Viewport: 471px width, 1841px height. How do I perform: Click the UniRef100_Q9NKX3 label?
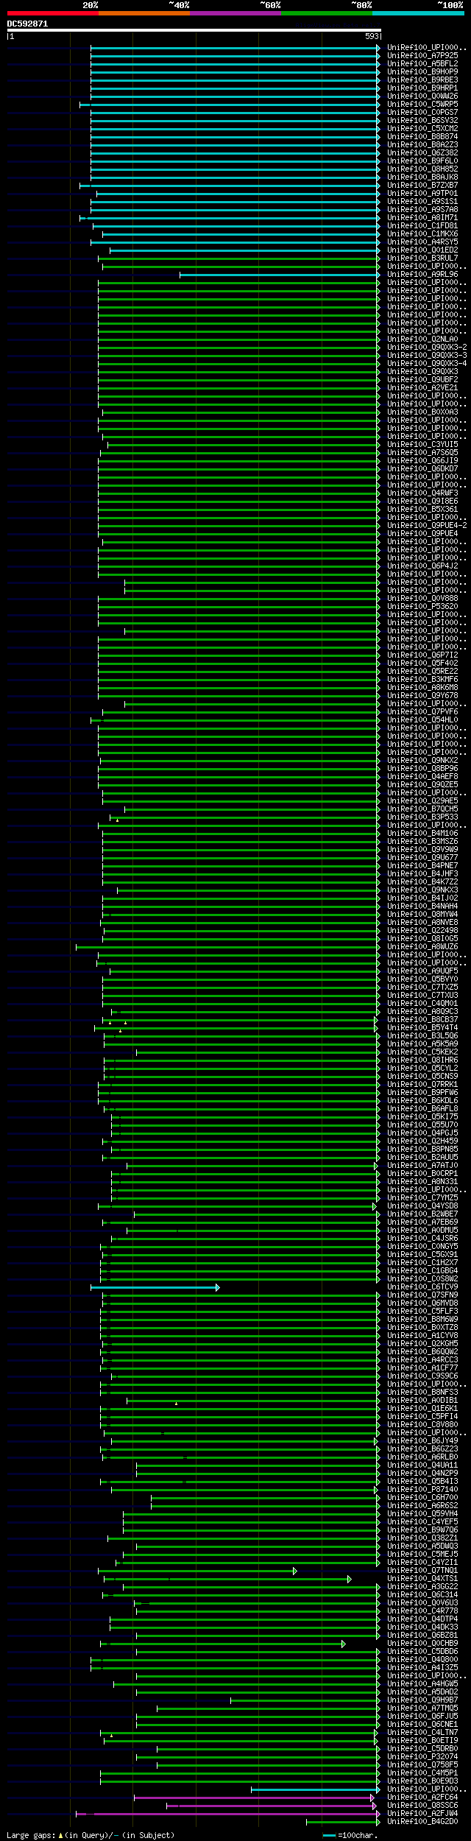coord(422,890)
